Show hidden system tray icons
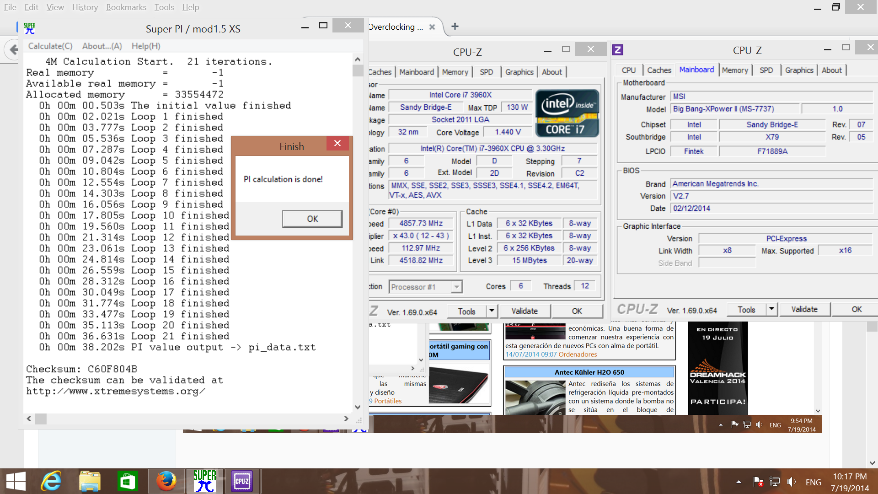Viewport: 878px width, 494px height. [x=739, y=482]
